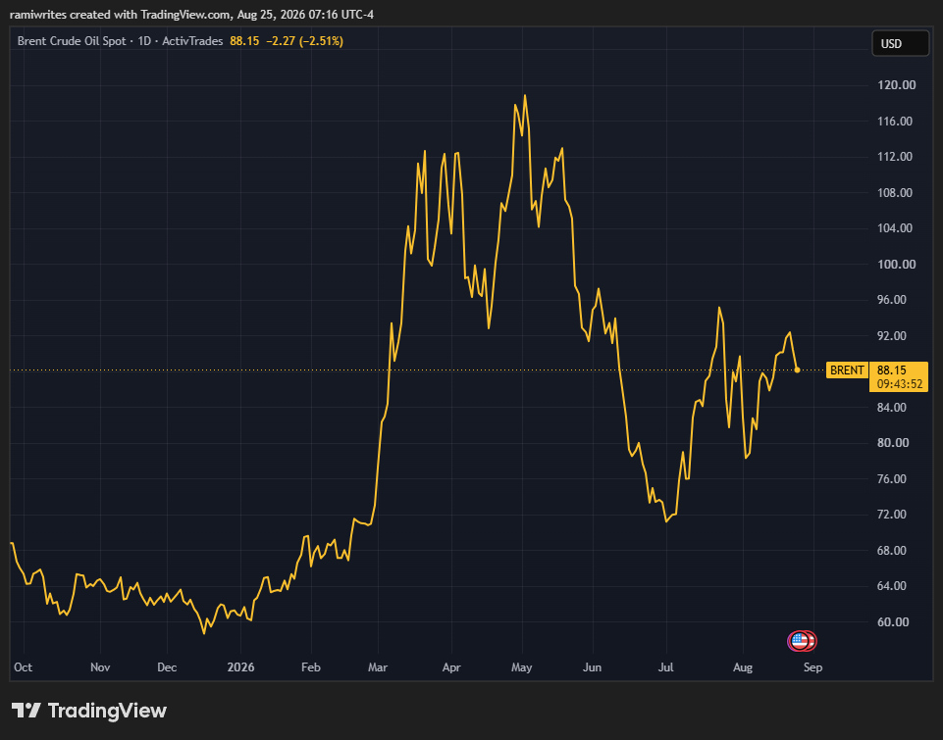Click the ramiwrites created with TradingView.com header

[191, 14]
